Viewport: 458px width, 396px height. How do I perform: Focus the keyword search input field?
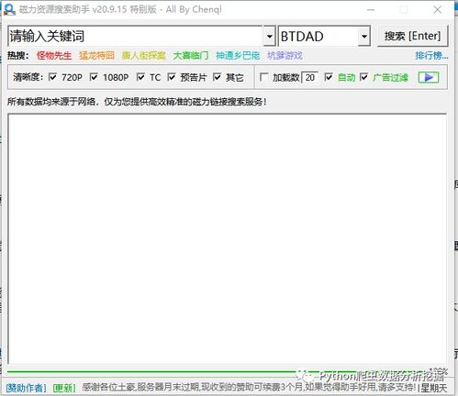point(135,37)
